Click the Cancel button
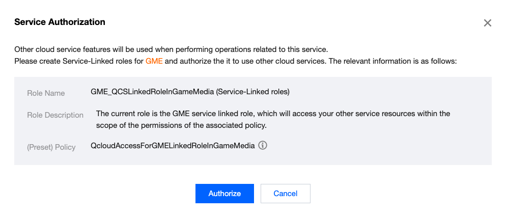507x217 pixels. point(285,194)
